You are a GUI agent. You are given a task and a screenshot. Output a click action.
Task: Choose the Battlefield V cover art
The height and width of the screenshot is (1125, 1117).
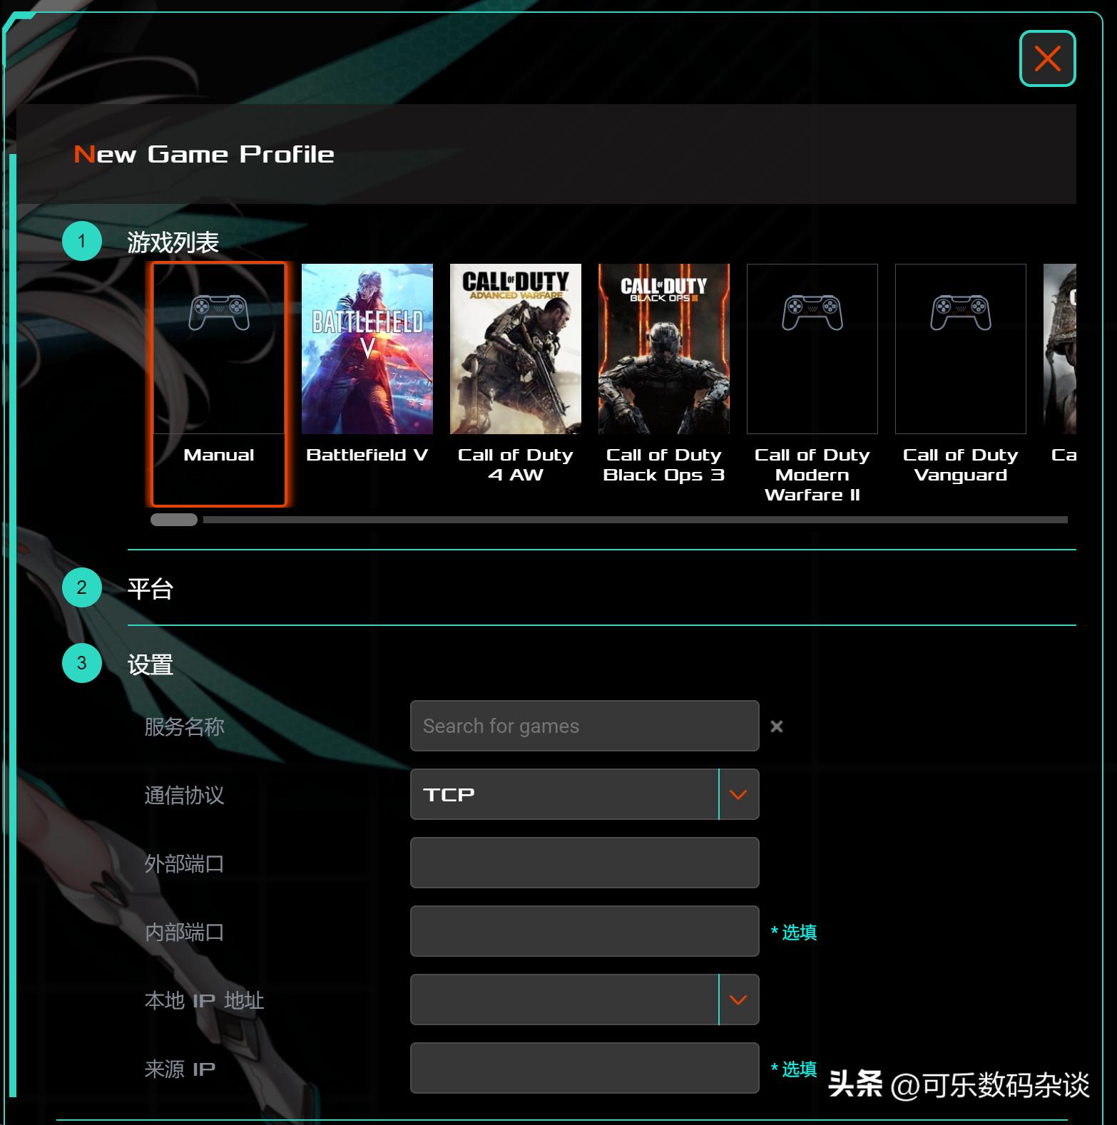(367, 349)
